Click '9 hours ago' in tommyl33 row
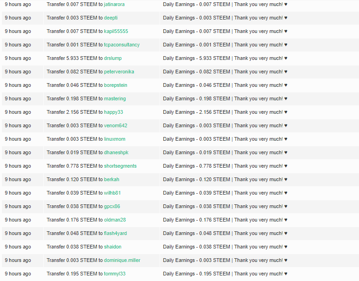Screen dimensions: 359x281 18,274
